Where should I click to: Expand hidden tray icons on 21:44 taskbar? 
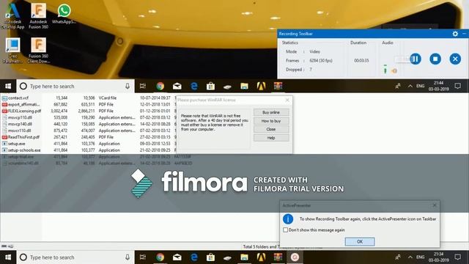click(x=410, y=87)
